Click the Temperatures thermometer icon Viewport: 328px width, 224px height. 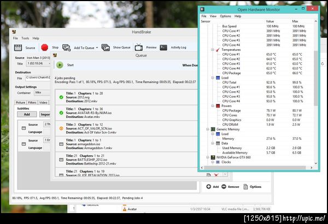[218, 50]
